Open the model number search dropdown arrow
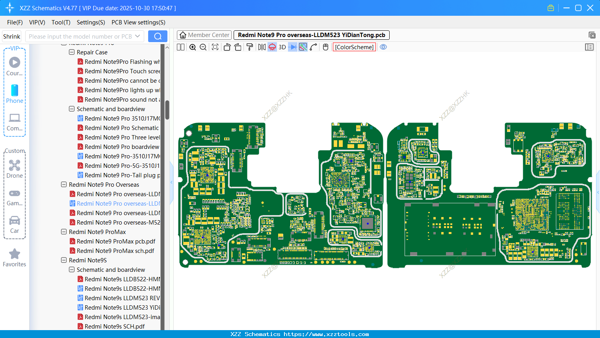The width and height of the screenshot is (600, 338). click(x=137, y=36)
